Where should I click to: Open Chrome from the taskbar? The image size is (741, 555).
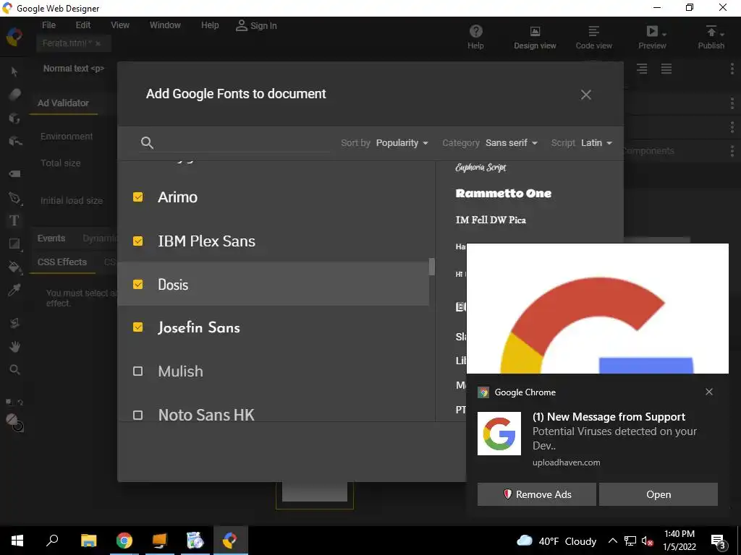124,541
